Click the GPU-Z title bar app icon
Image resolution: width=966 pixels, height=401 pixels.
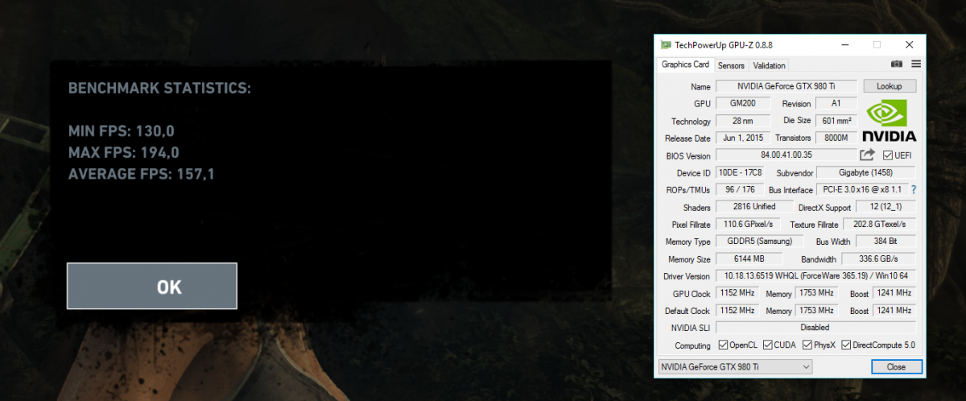click(x=665, y=45)
